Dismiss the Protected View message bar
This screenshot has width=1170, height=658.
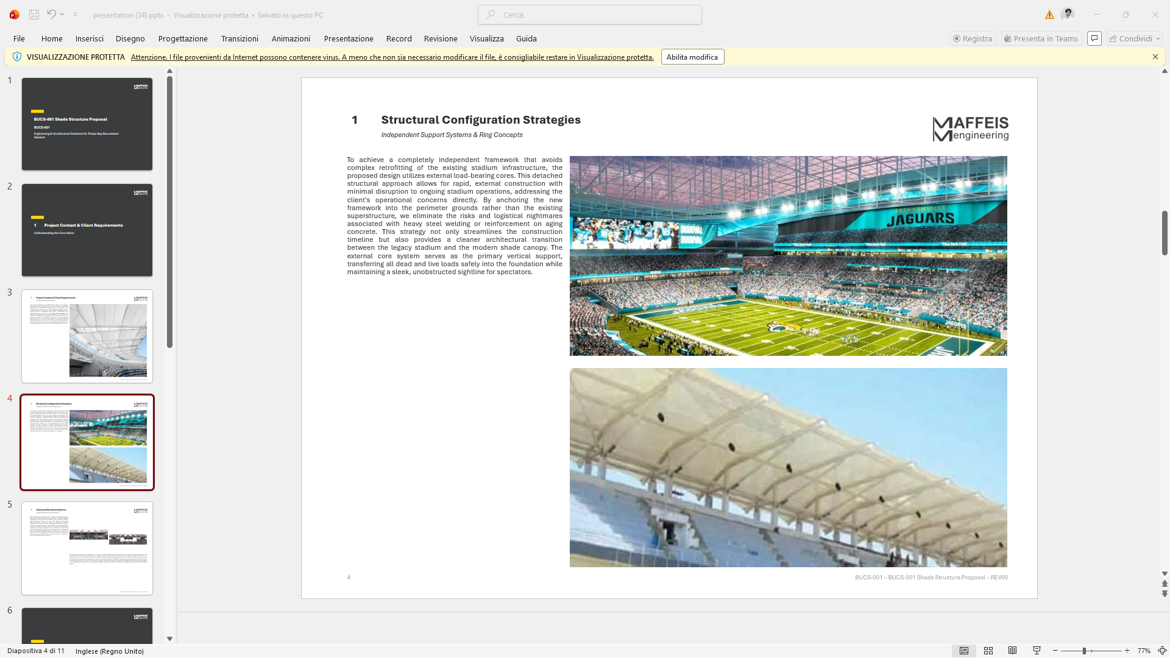(1155, 57)
